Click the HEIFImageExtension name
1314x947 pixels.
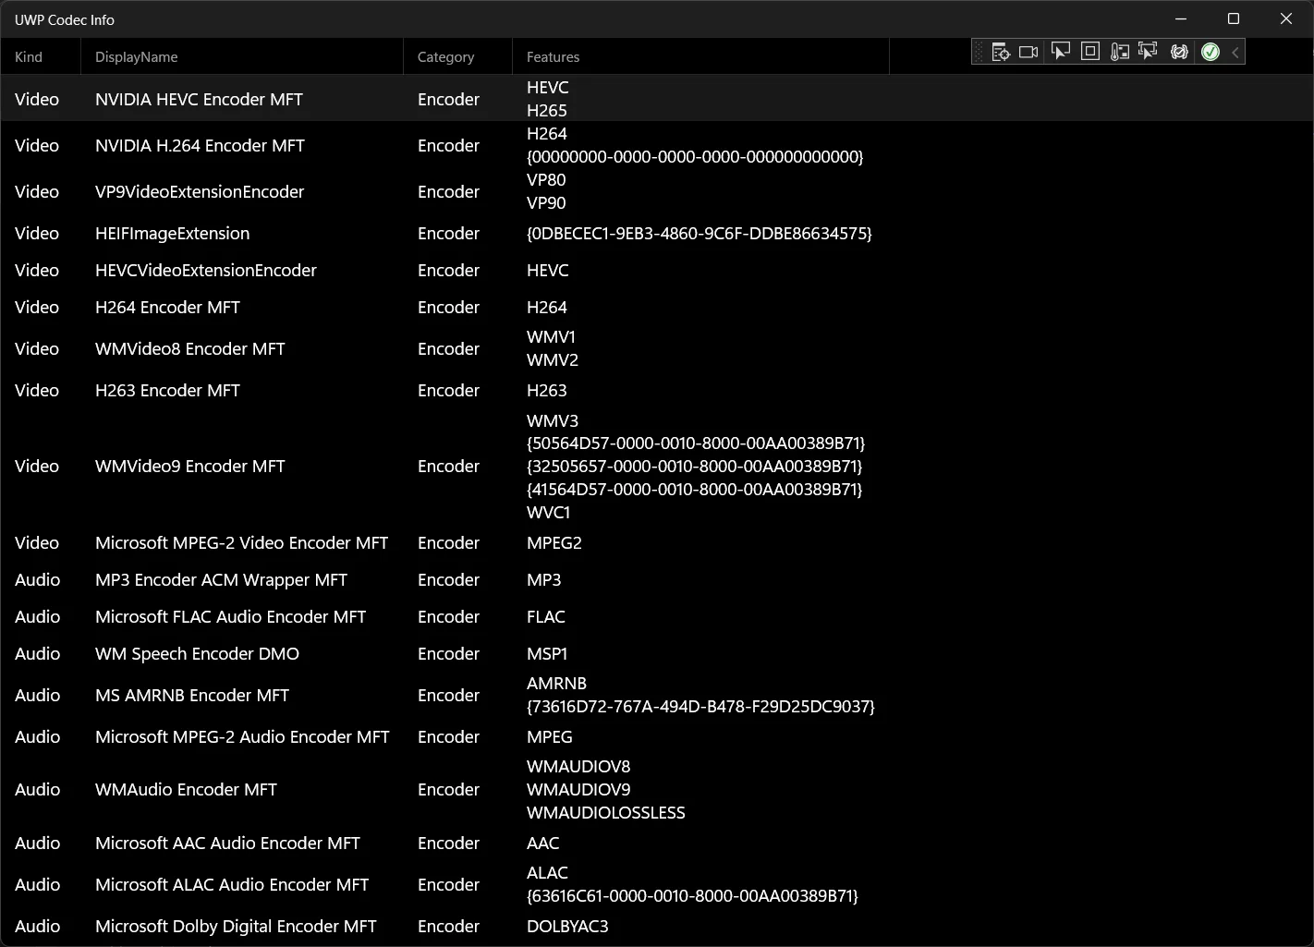pyautogui.click(x=172, y=233)
